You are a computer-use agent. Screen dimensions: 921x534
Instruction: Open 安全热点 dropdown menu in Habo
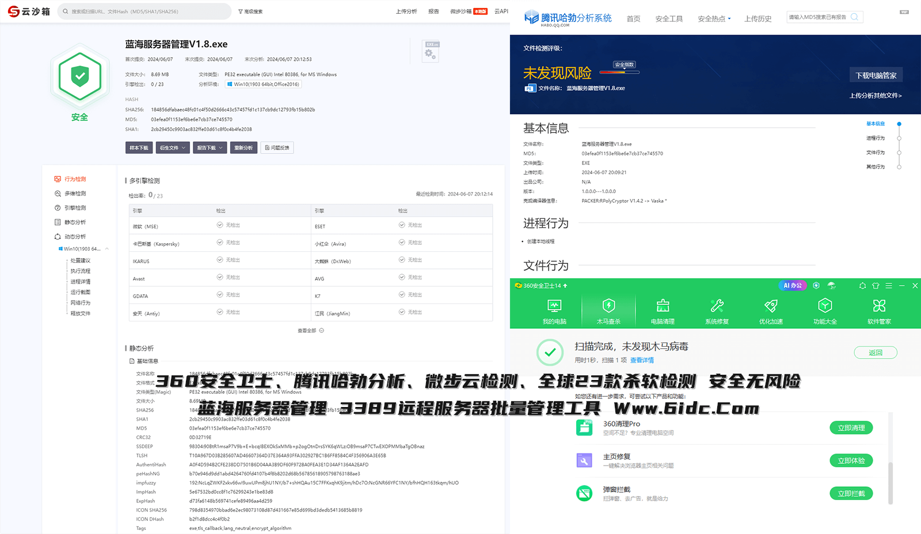[714, 19]
